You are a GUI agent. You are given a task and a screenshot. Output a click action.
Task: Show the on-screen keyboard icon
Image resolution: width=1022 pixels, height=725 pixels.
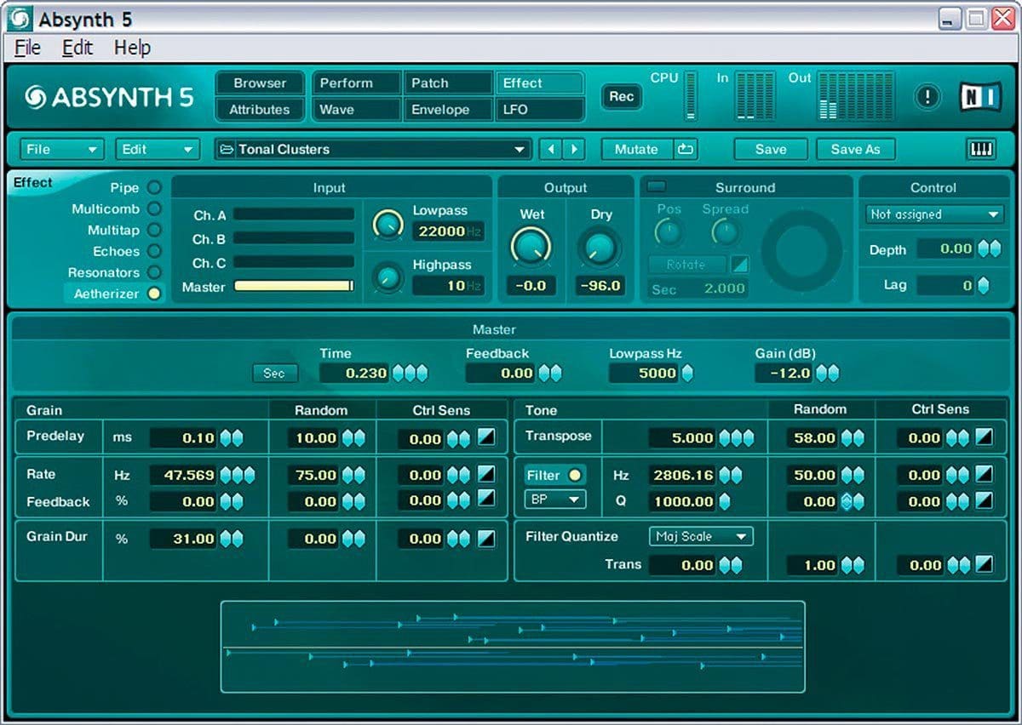tap(981, 149)
